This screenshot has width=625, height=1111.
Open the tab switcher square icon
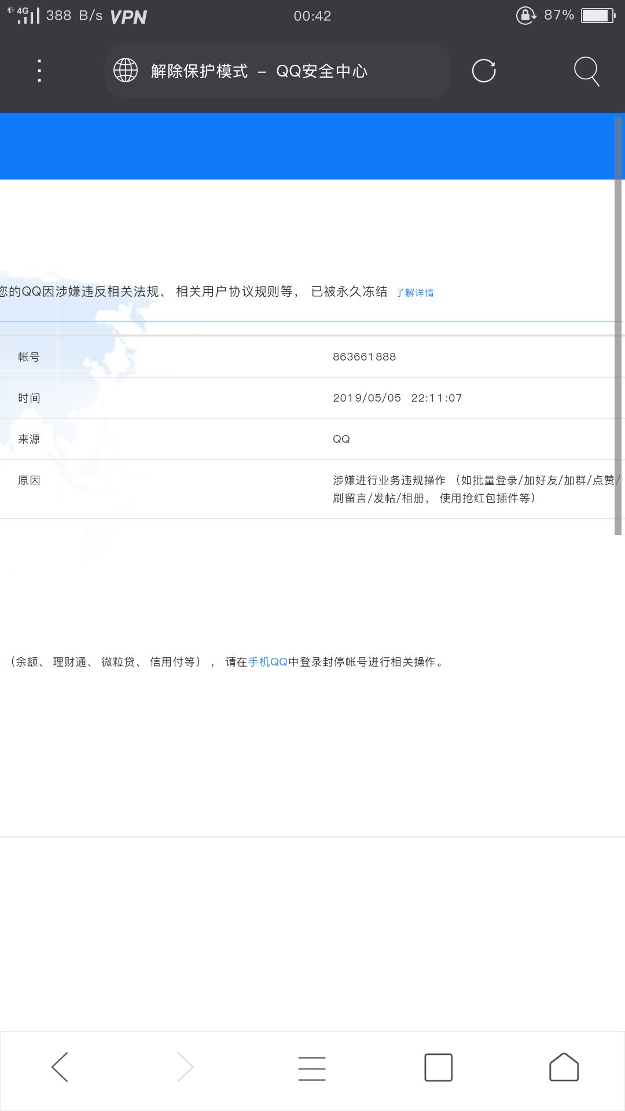[438, 1068]
